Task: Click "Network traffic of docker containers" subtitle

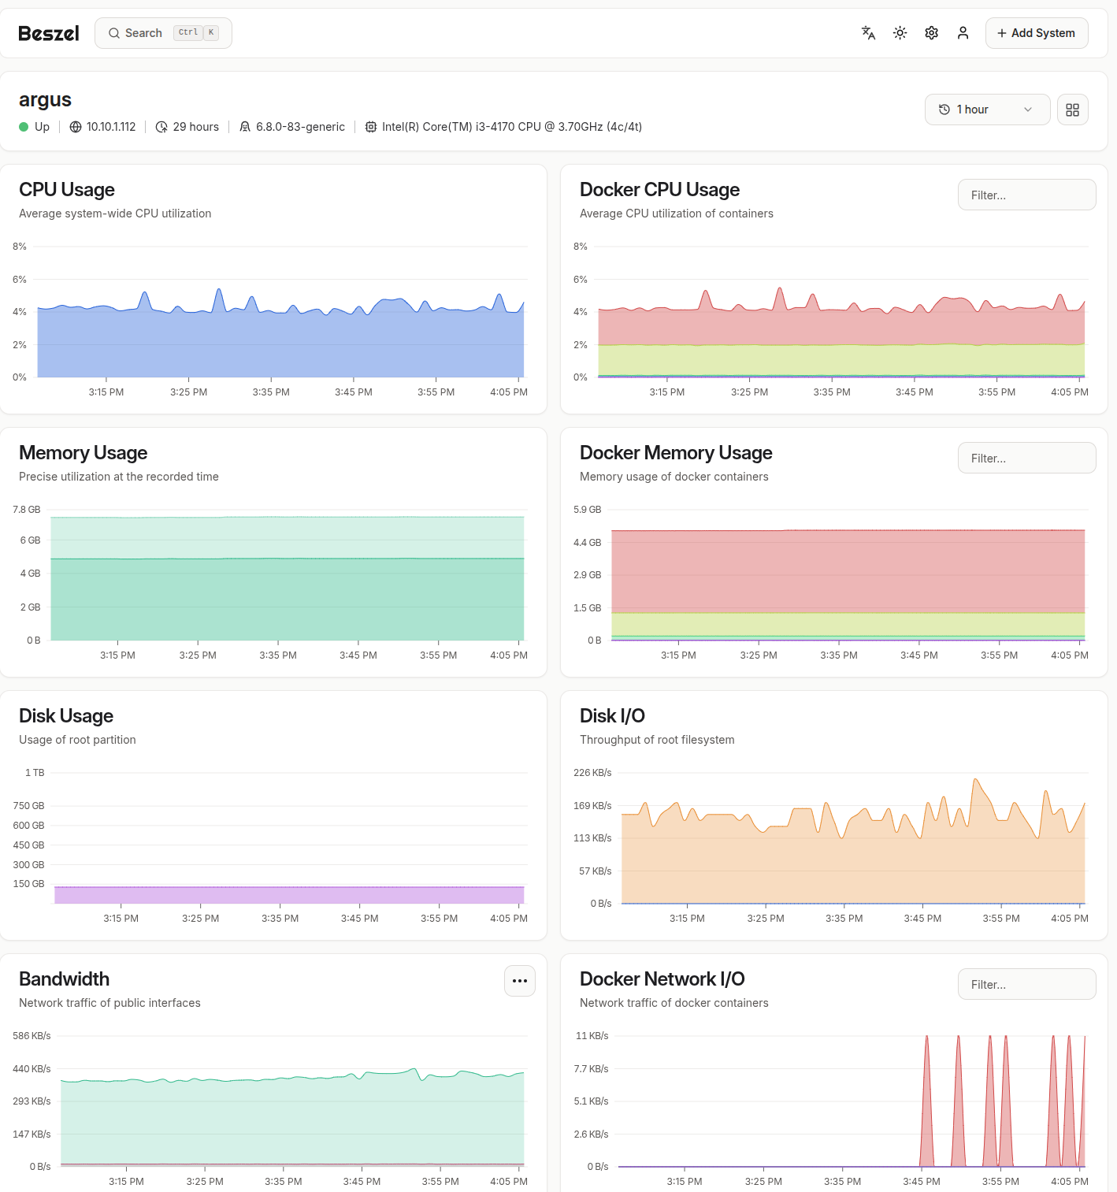Action: [674, 1003]
